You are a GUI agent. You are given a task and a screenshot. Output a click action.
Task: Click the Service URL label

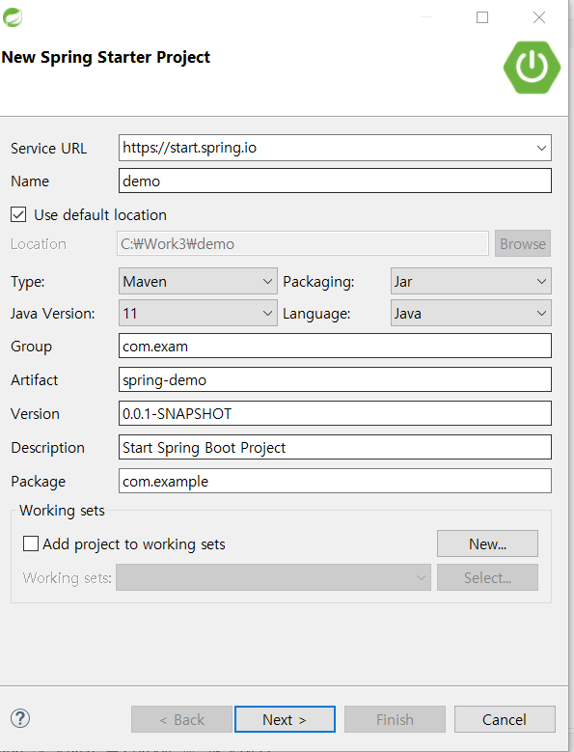pos(49,149)
